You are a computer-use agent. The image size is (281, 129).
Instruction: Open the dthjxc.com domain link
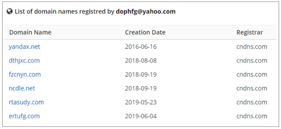[x=24, y=61]
